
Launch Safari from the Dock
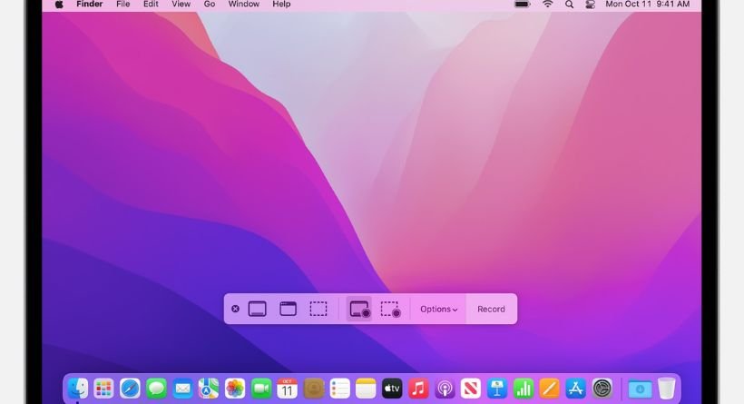[130, 389]
